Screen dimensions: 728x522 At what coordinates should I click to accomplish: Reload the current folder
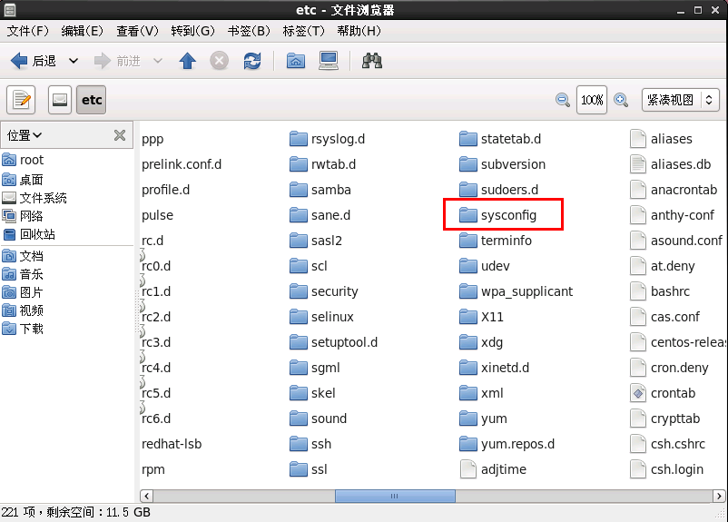[252, 61]
